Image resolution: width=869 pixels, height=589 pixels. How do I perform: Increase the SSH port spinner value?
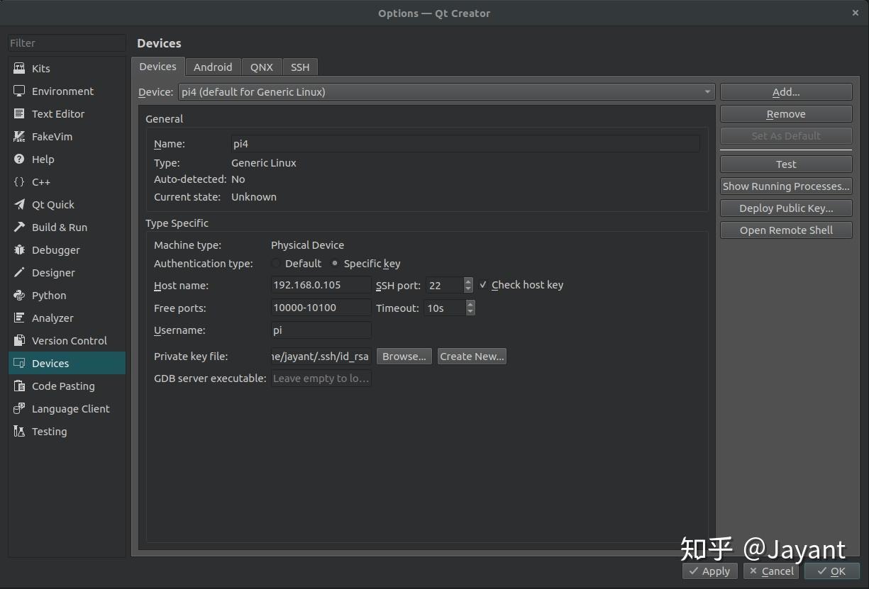[x=468, y=281]
